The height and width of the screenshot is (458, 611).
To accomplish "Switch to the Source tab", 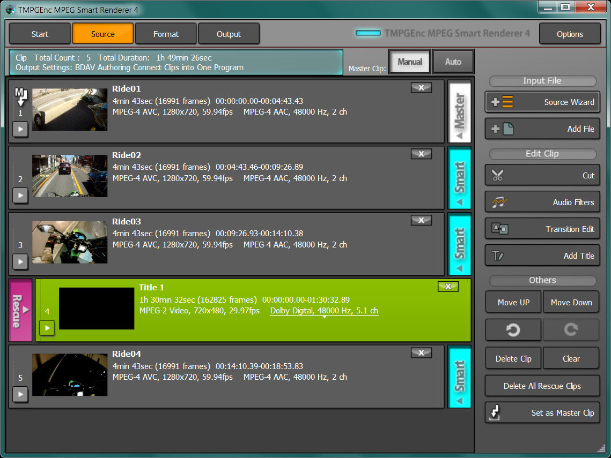I will [103, 34].
